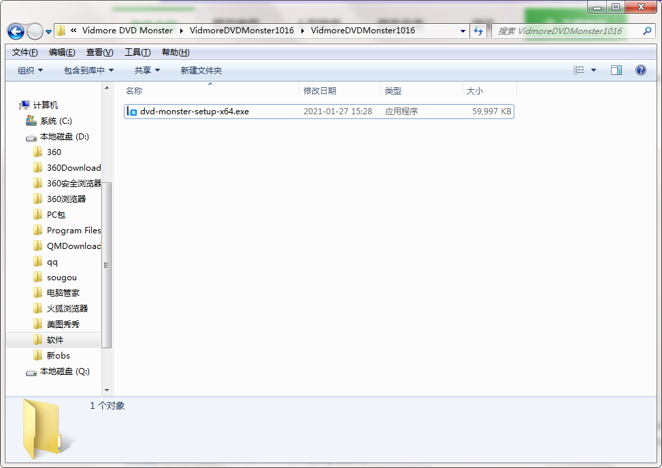Screen dimensions: 662x468
Task: Open the sougou folder
Action: 62,278
